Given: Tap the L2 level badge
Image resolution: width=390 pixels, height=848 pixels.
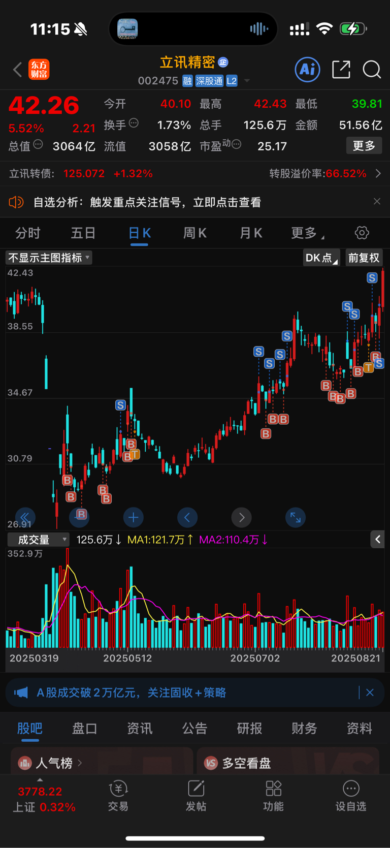Looking at the screenshot, I should (x=232, y=81).
